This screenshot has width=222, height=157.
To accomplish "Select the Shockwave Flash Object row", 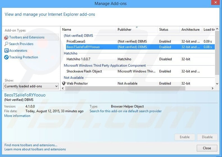I will click(140, 71).
